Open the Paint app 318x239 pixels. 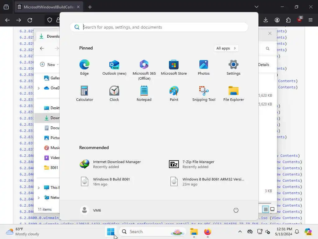(174, 93)
